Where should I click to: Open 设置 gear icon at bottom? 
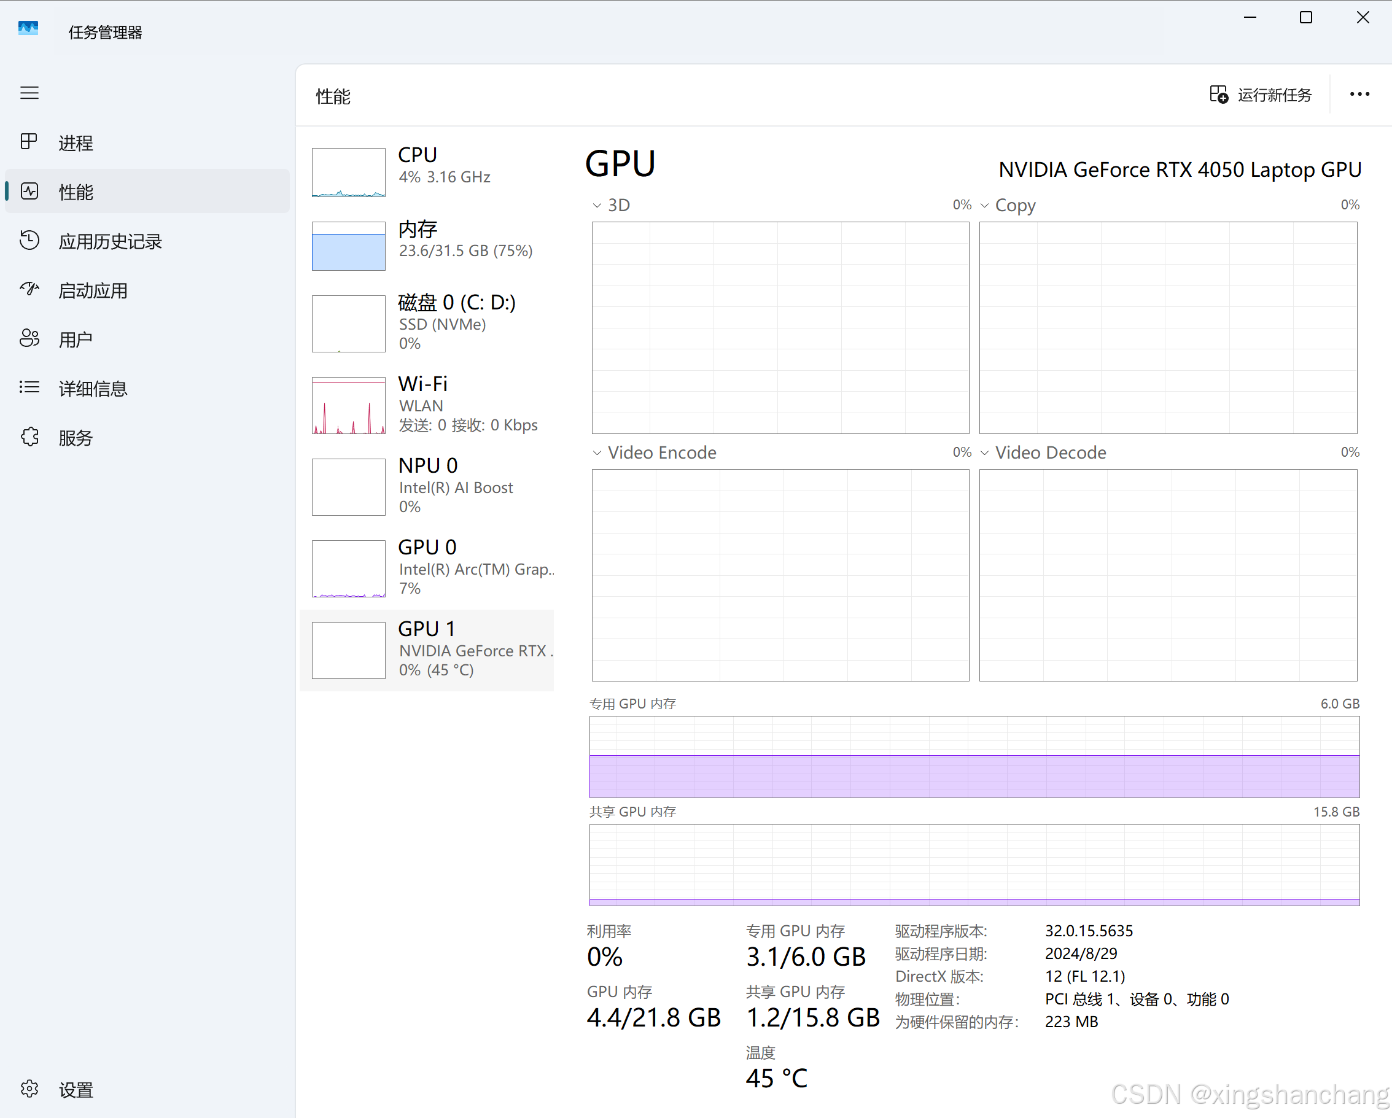[29, 1089]
